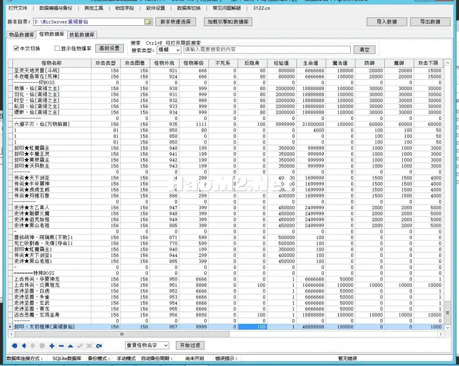
Task: Open the 数据库切换 menu
Action: tap(189, 8)
